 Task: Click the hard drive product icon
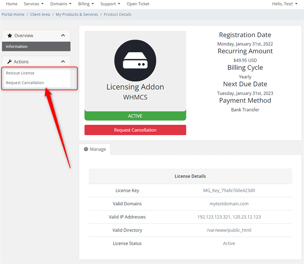click(x=135, y=60)
